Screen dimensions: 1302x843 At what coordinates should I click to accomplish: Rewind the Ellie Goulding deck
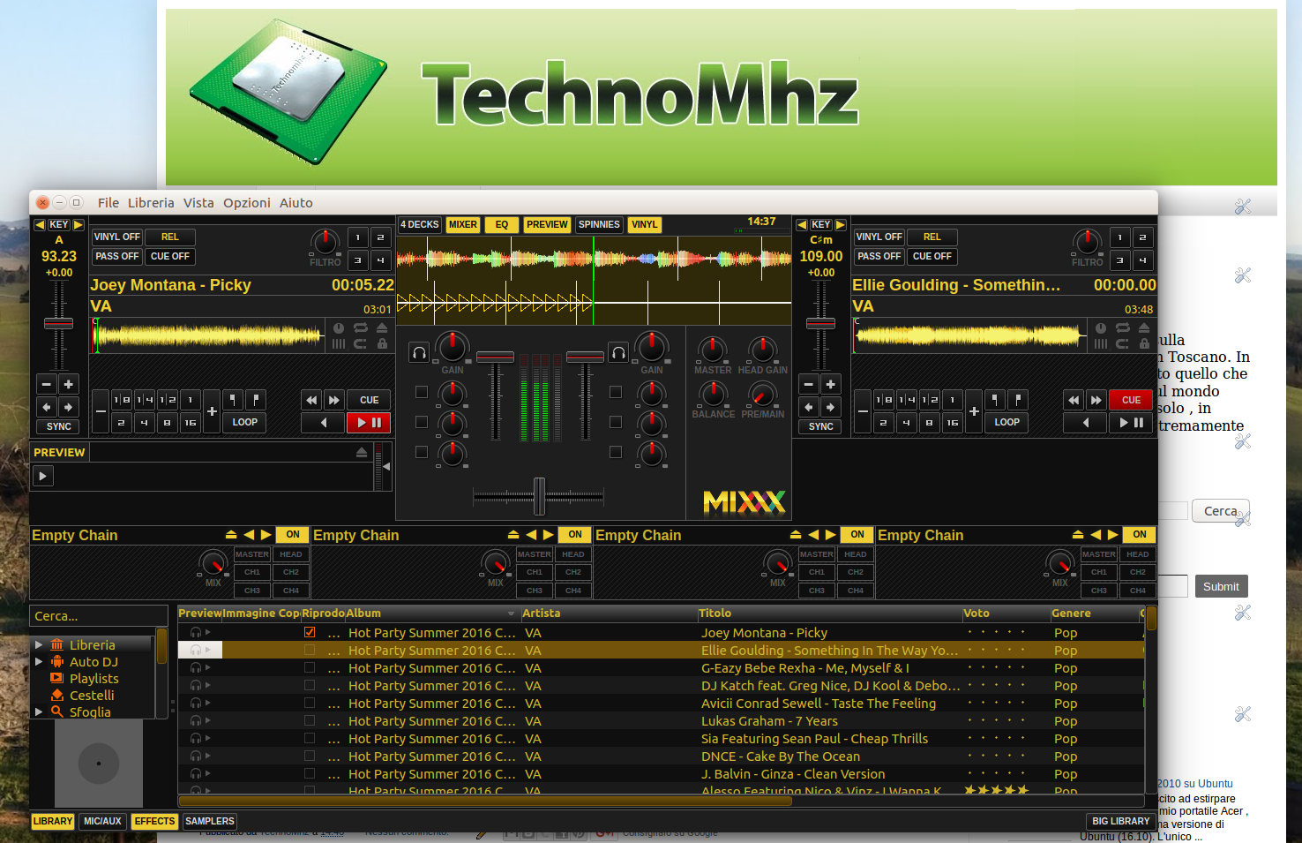(x=1074, y=400)
